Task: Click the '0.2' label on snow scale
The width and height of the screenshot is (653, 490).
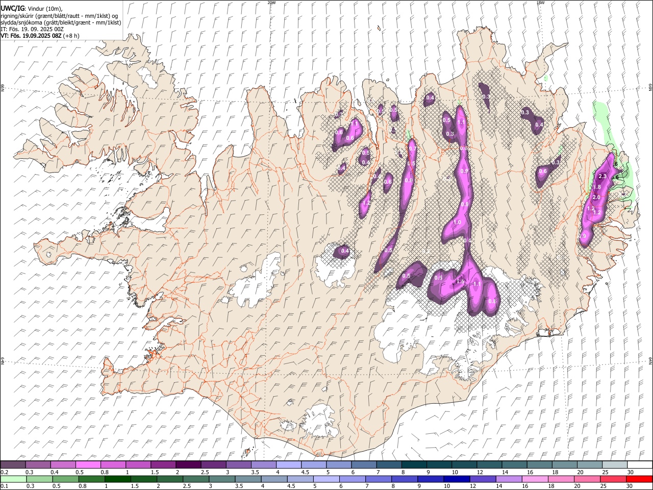Action: [5, 472]
